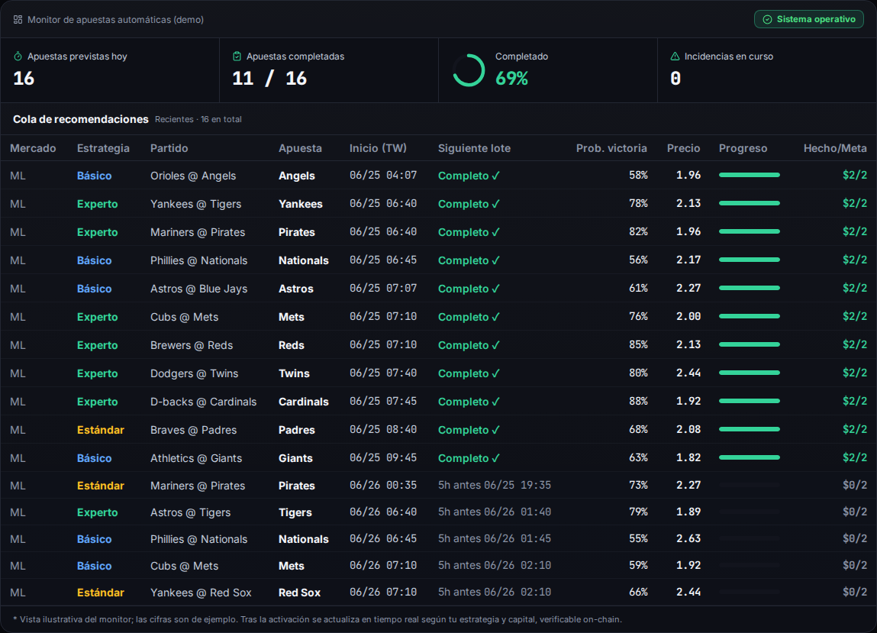Click the Cola de recomendaciones heading
The image size is (877, 633).
click(x=81, y=119)
